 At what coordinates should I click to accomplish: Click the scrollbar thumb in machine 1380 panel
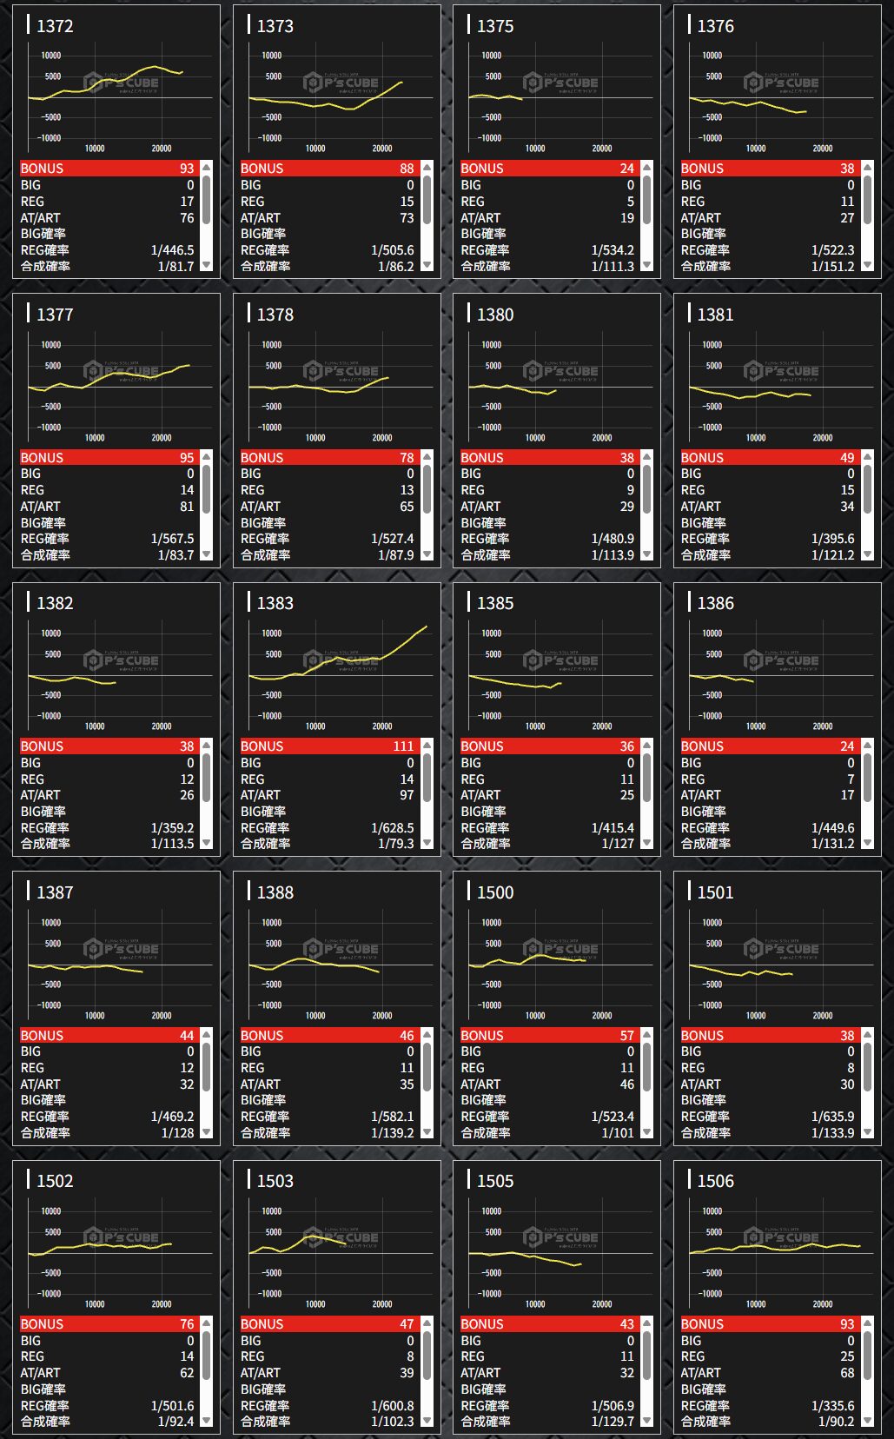[x=646, y=488]
